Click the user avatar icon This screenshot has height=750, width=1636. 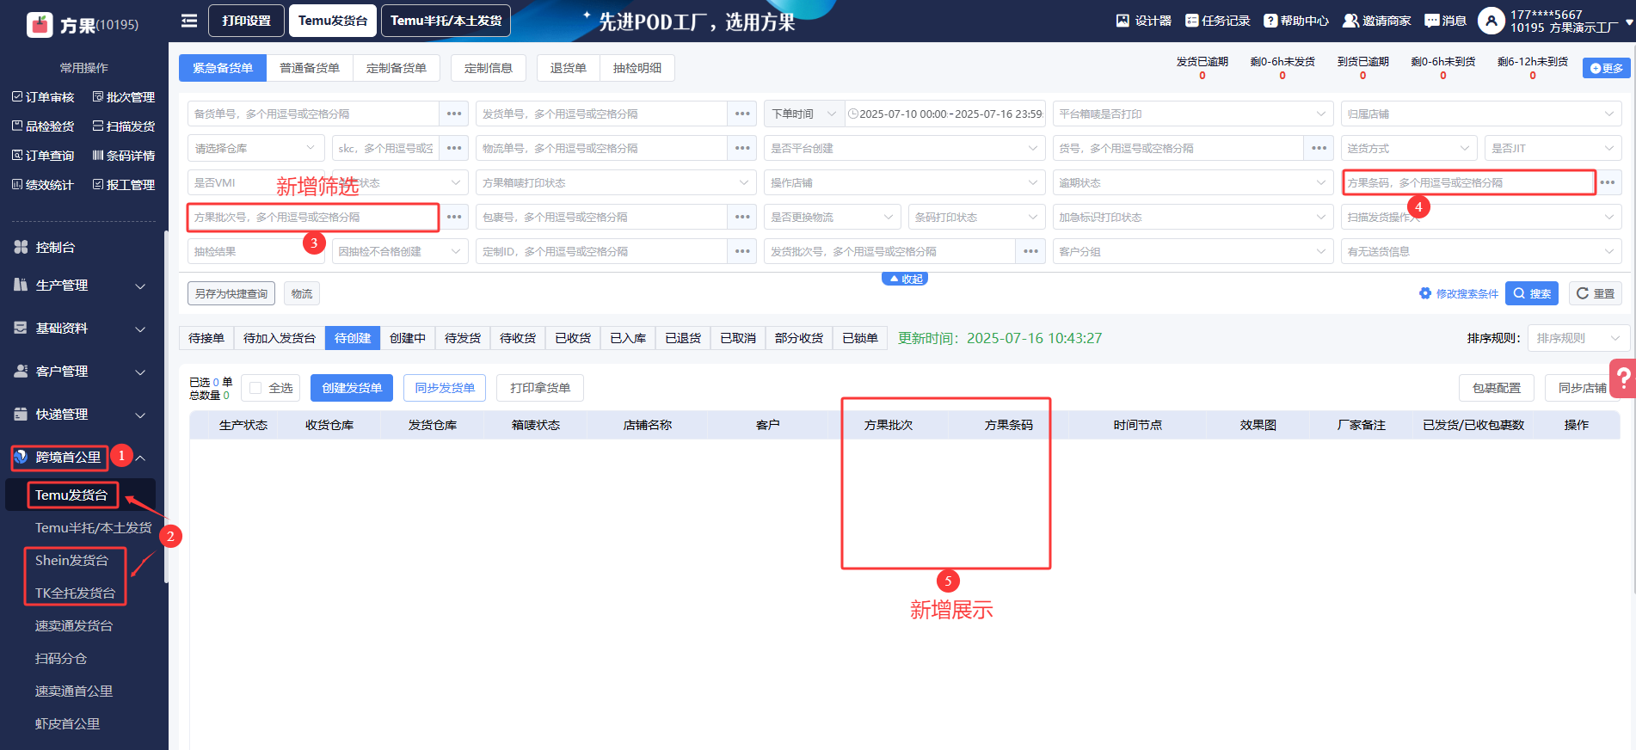pos(1491,21)
